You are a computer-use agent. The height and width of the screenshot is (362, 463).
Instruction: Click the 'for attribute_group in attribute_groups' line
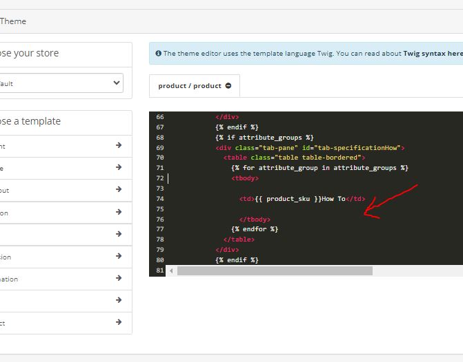(x=319, y=168)
